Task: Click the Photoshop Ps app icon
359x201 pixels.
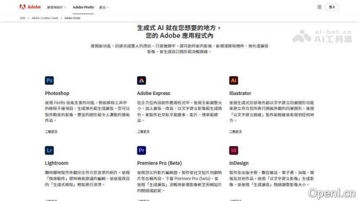Action: (49, 80)
